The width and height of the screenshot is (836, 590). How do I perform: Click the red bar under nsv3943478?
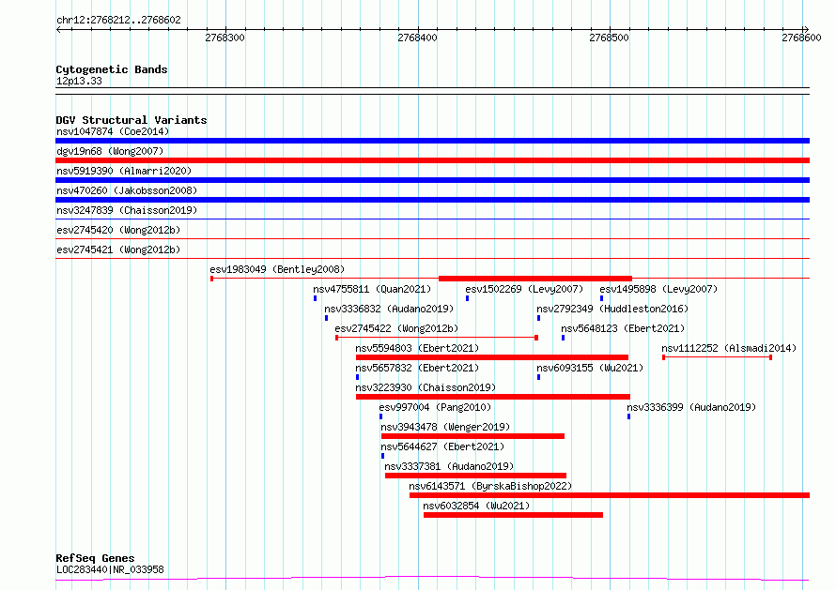[x=472, y=436]
